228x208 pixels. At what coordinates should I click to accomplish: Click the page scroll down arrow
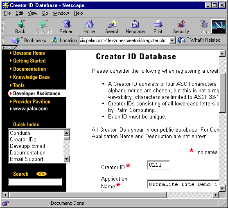click(x=222, y=188)
